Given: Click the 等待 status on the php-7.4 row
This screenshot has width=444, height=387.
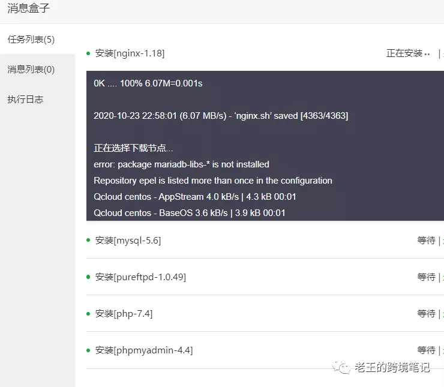Looking at the screenshot, I should click(x=426, y=314).
